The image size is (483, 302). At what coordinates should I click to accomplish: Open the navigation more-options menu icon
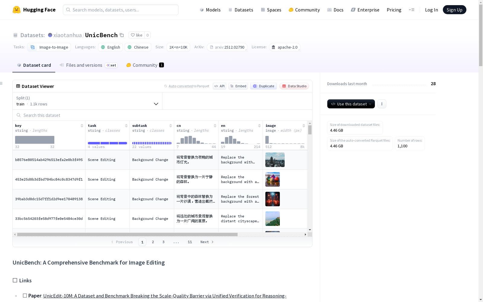pyautogui.click(x=411, y=10)
